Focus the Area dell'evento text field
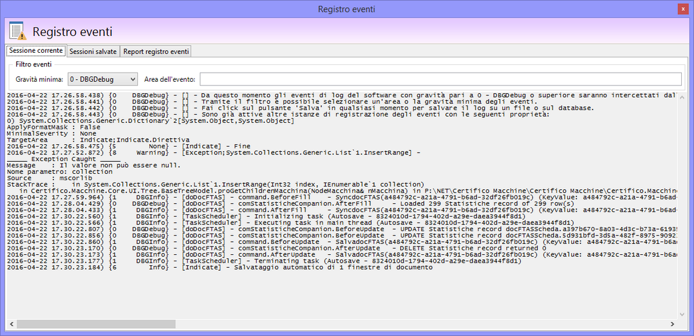The image size is (694, 336). [x=440, y=79]
